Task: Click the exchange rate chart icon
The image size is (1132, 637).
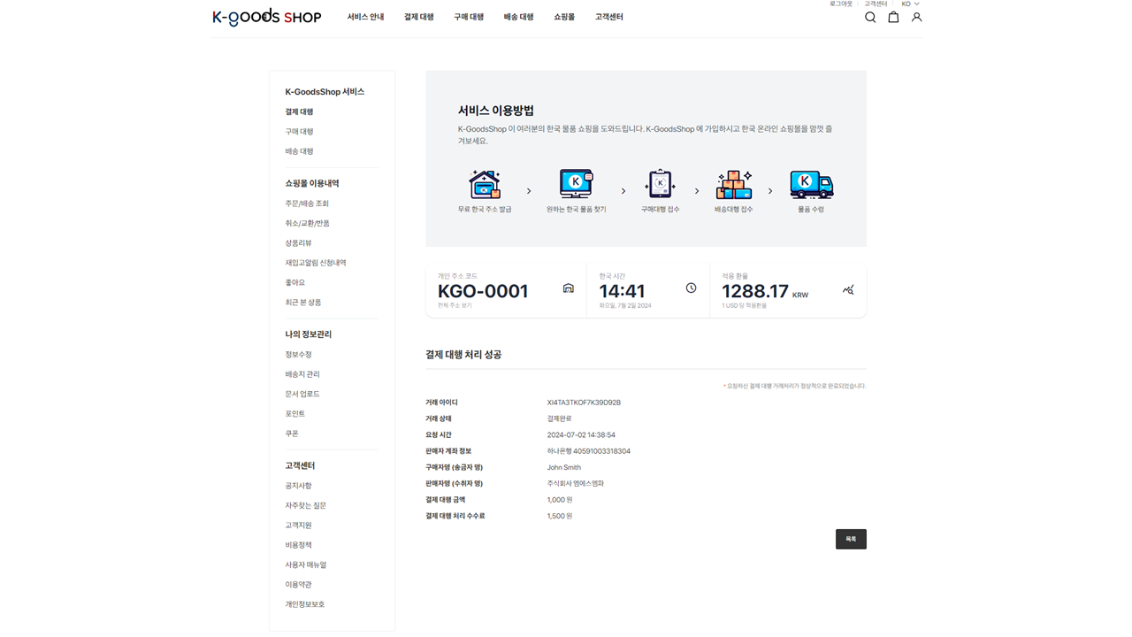Action: pyautogui.click(x=848, y=289)
